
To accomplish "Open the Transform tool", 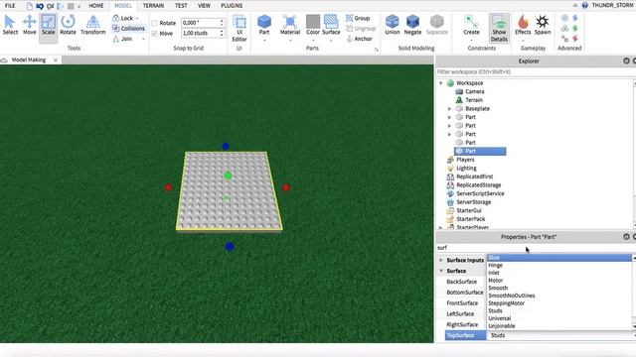I will tap(92, 25).
